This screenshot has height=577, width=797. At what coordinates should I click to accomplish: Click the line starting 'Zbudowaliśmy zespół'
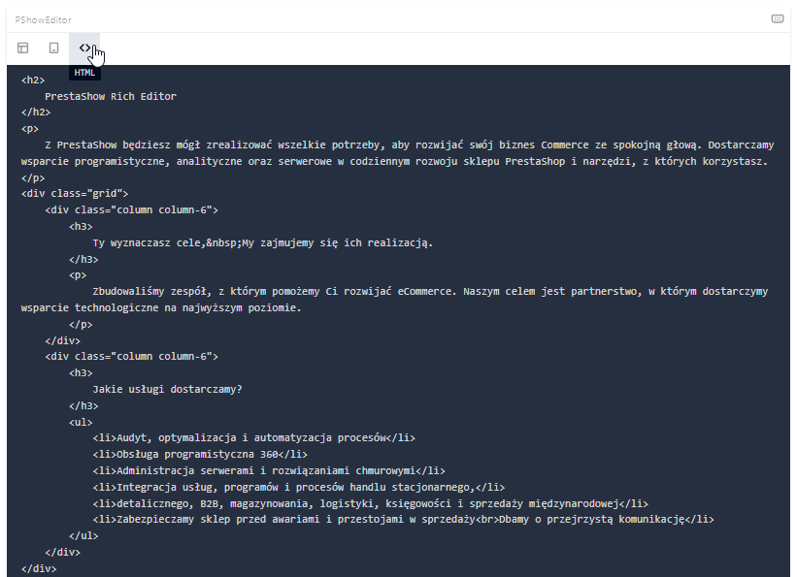pos(430,292)
